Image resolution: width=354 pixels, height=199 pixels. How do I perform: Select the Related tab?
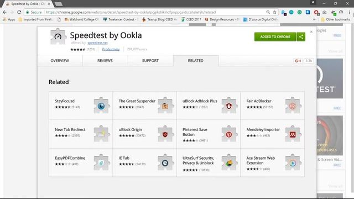196,61
